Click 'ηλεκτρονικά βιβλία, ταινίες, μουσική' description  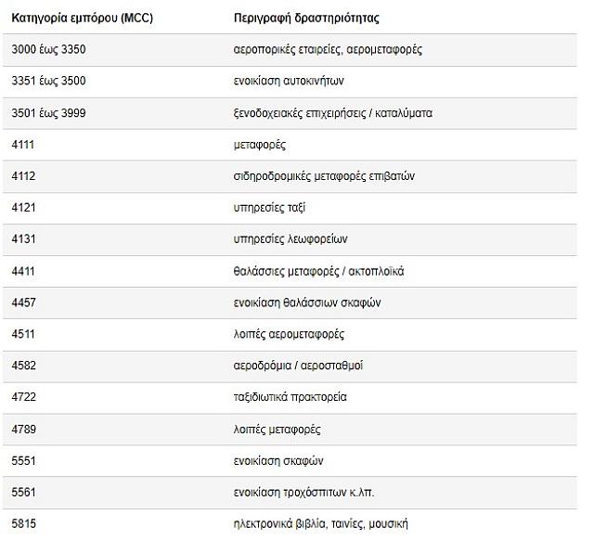coord(320,524)
